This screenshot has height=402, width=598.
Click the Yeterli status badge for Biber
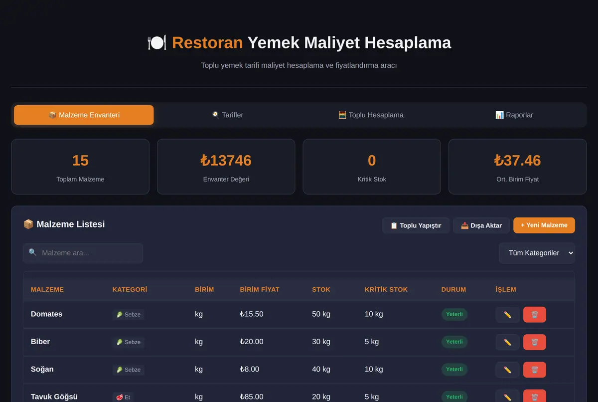click(454, 342)
